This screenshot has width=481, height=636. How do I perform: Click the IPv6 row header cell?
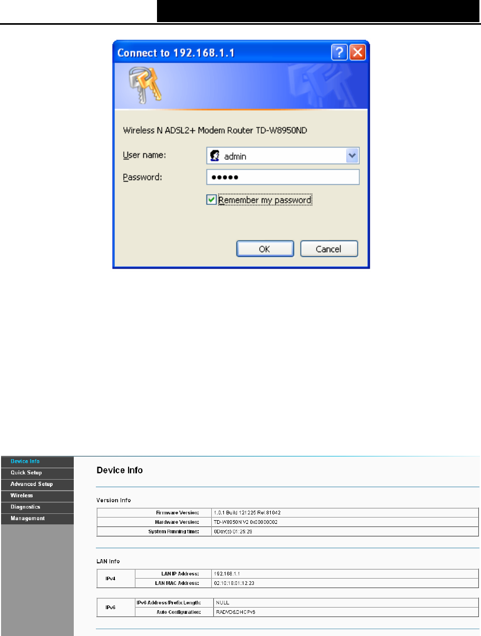(x=116, y=608)
